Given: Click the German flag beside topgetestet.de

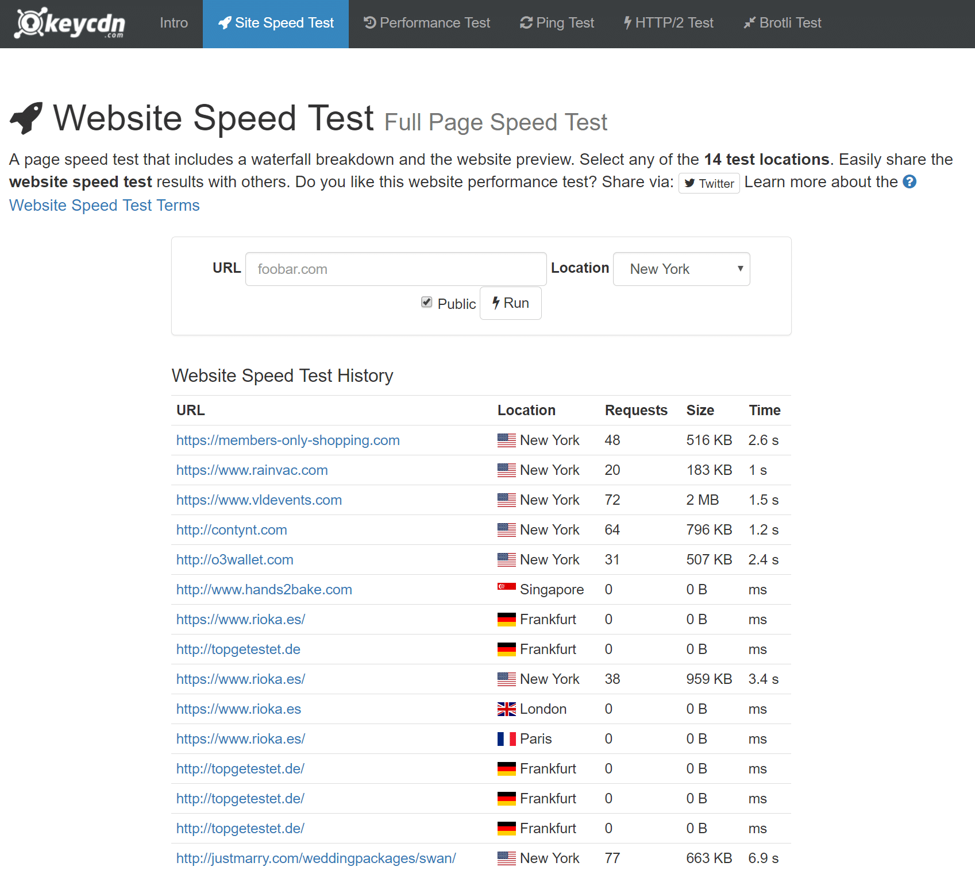Looking at the screenshot, I should [506, 649].
